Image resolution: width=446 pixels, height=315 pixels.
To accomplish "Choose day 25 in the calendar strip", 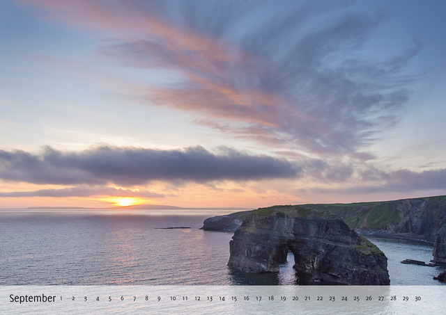I will point(356,298).
